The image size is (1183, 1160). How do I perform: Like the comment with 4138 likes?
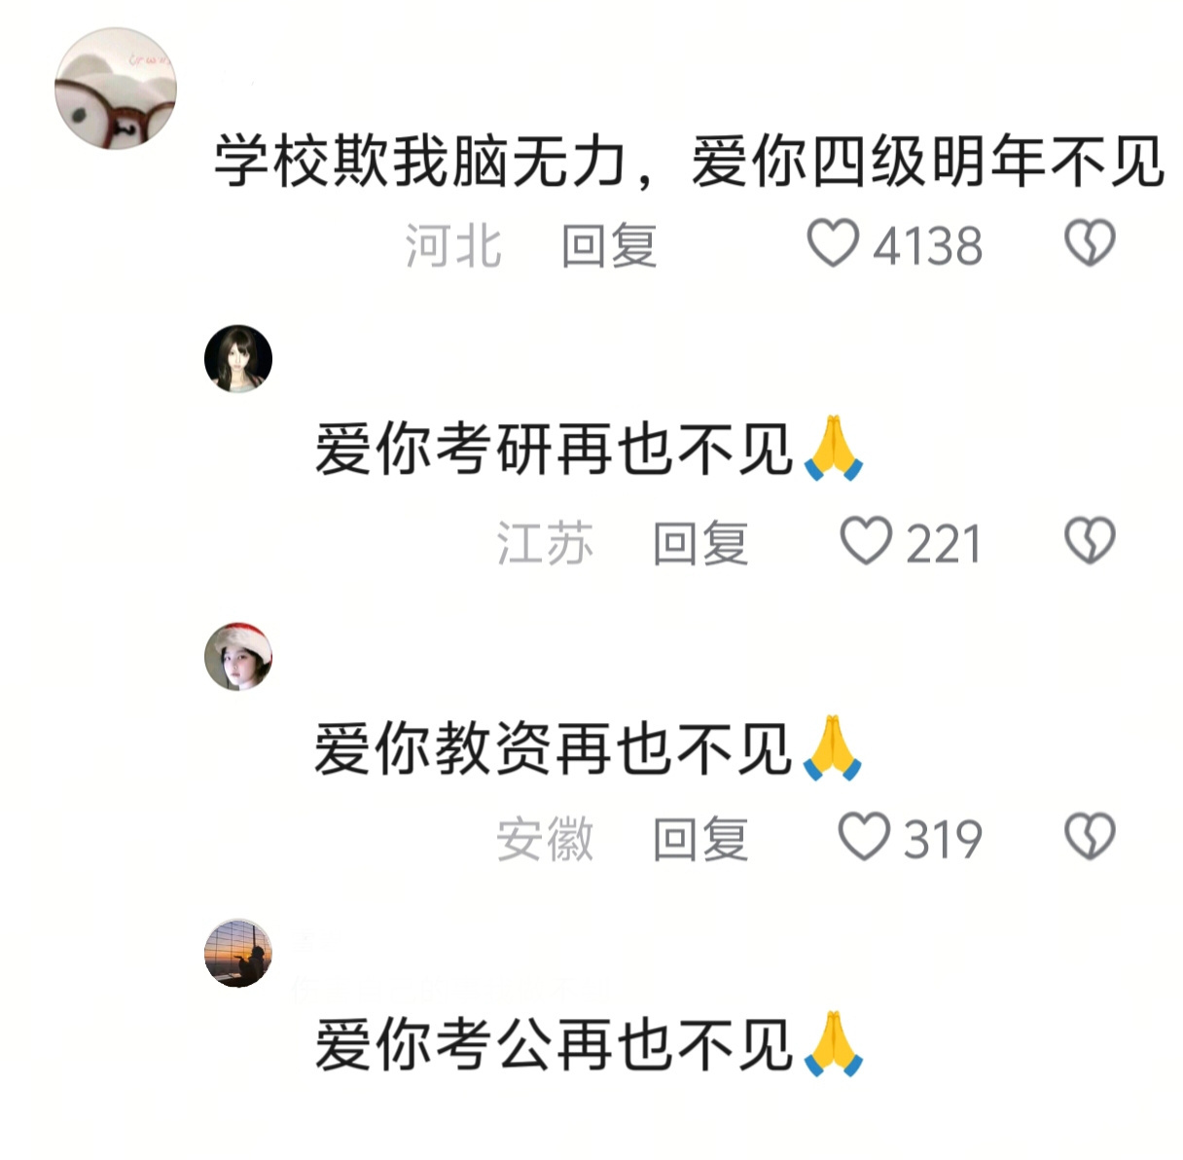[x=834, y=243]
